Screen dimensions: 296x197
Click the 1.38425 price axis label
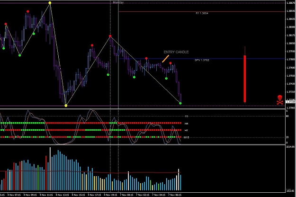(291, 19)
